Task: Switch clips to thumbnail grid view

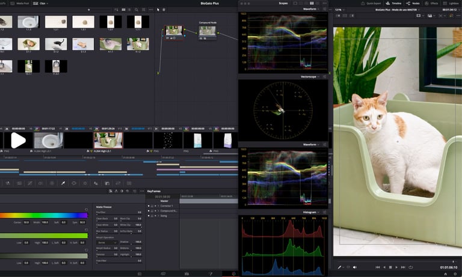Action: click(123, 10)
